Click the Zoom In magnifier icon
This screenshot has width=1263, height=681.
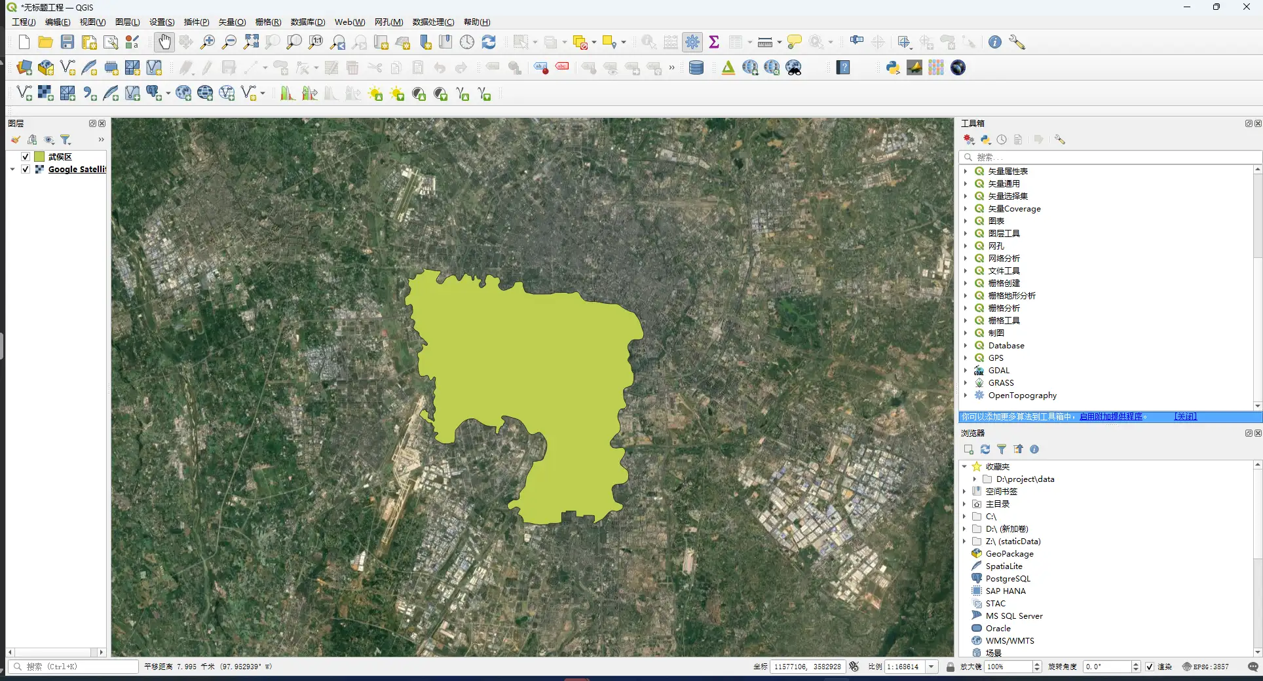pyautogui.click(x=208, y=43)
